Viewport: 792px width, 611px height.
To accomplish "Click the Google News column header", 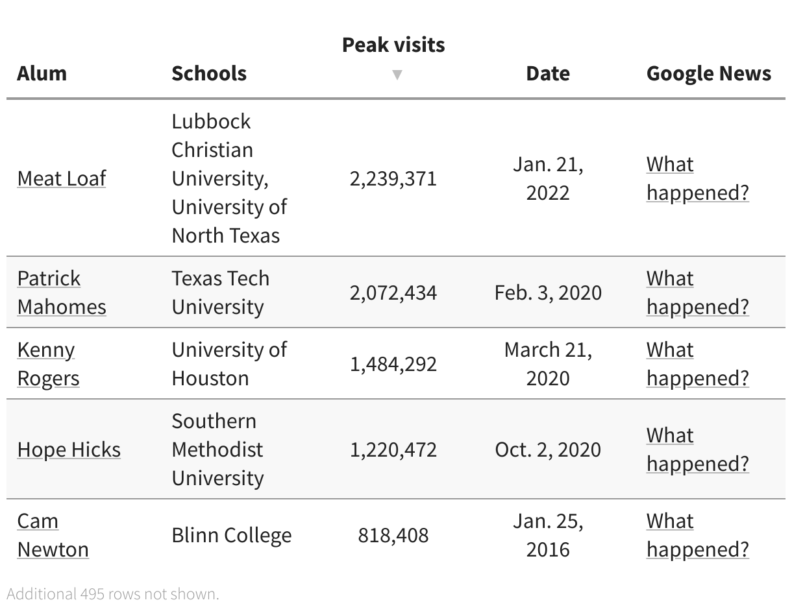I will point(709,73).
